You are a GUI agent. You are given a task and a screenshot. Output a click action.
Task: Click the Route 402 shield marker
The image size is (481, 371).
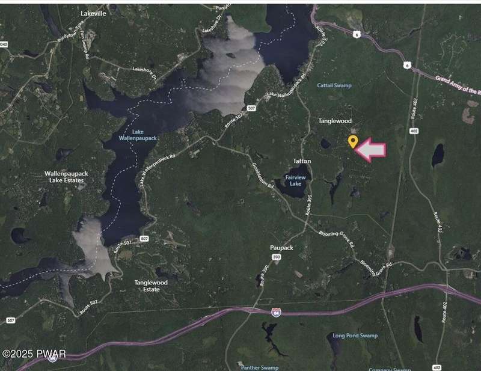click(414, 131)
